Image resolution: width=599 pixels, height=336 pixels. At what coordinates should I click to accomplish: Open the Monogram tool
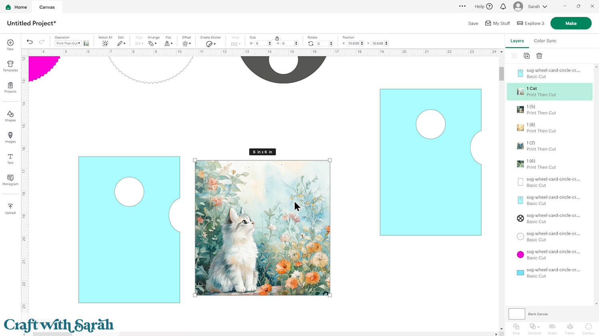pyautogui.click(x=10, y=180)
